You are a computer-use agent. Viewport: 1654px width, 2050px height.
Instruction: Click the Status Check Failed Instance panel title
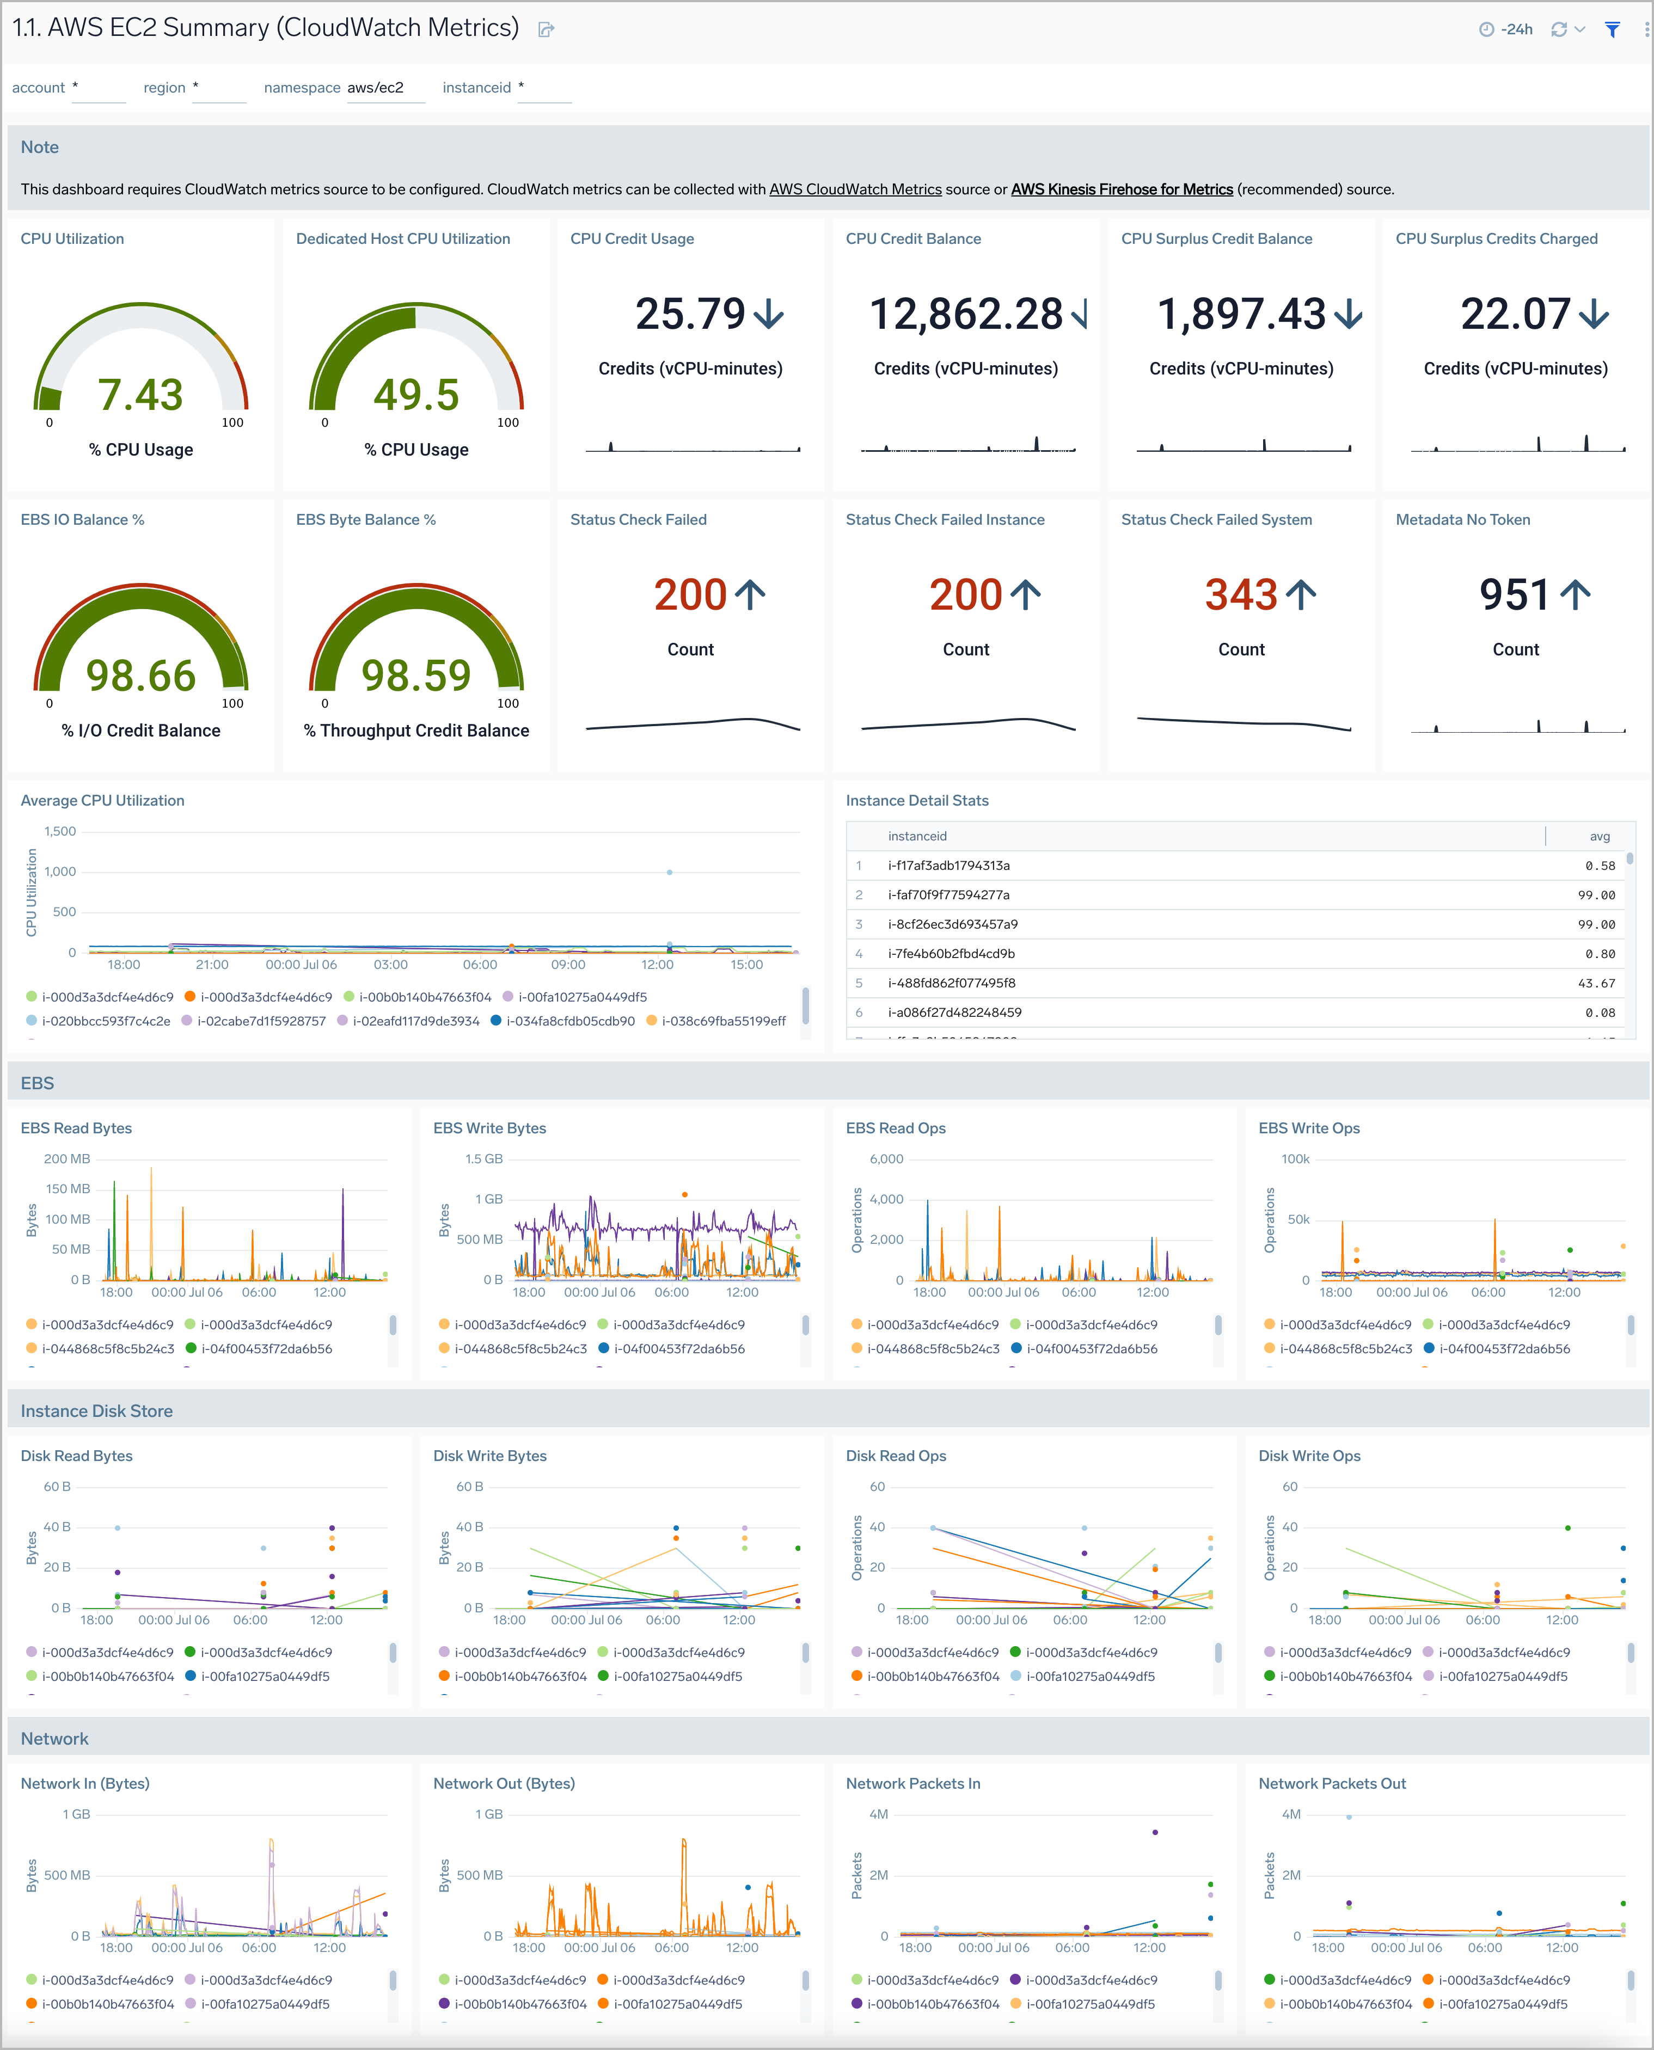pyautogui.click(x=944, y=519)
